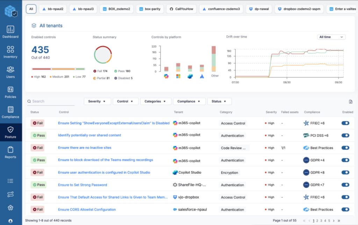Open the Users section icon

point(10,70)
